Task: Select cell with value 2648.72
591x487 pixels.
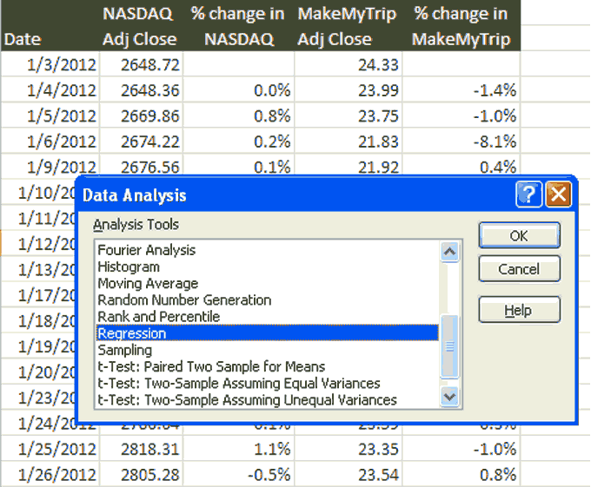Action: pyautogui.click(x=141, y=64)
